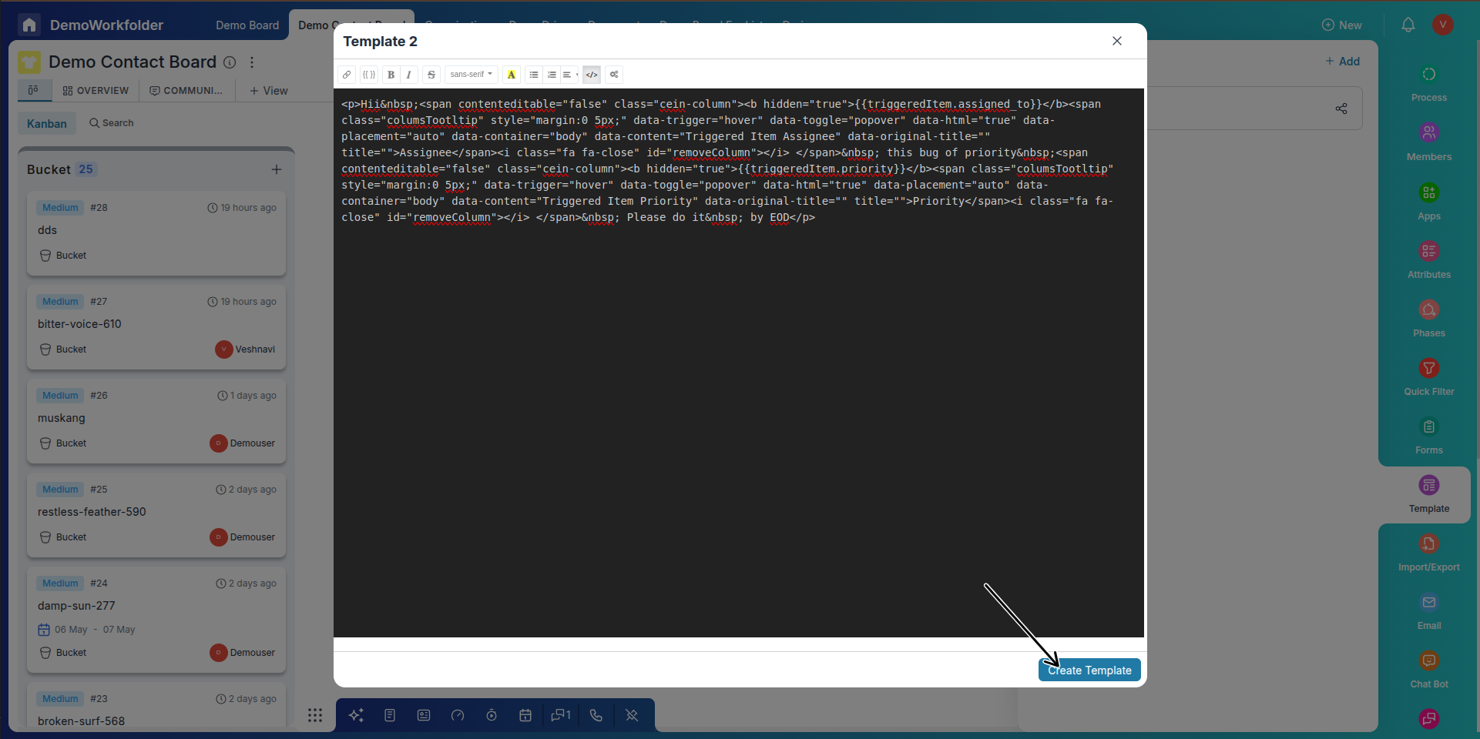The image size is (1480, 739).
Task: Open the editor settings gears button
Action: click(614, 75)
